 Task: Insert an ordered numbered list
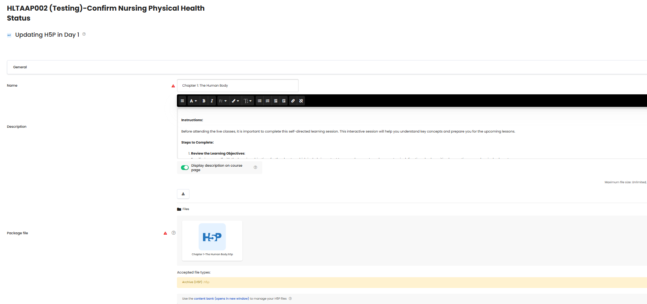268,101
